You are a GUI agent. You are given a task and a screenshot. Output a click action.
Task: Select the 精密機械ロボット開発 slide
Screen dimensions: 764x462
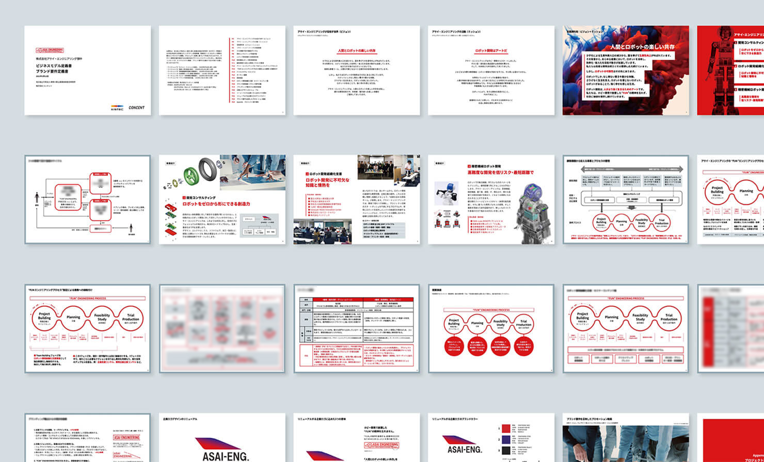tap(491, 200)
